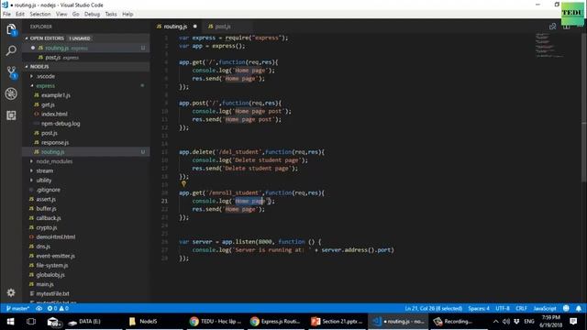The image size is (587, 330).
Task: Open the Search view in activity bar
Action: coord(11,50)
